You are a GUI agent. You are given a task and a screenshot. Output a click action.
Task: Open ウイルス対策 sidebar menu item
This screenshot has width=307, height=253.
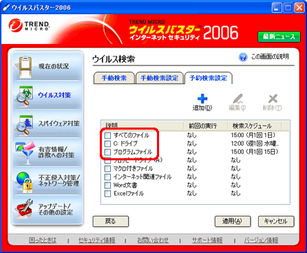click(x=47, y=95)
